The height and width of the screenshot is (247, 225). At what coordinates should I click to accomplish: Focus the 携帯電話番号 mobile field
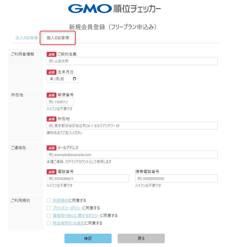[x=176, y=179]
